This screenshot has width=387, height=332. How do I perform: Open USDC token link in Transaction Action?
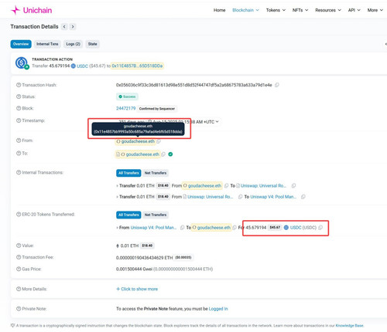pyautogui.click(x=82, y=66)
